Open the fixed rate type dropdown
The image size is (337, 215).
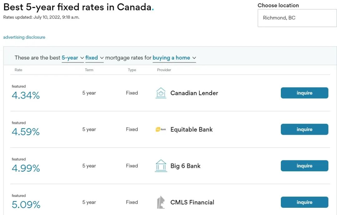94,58
